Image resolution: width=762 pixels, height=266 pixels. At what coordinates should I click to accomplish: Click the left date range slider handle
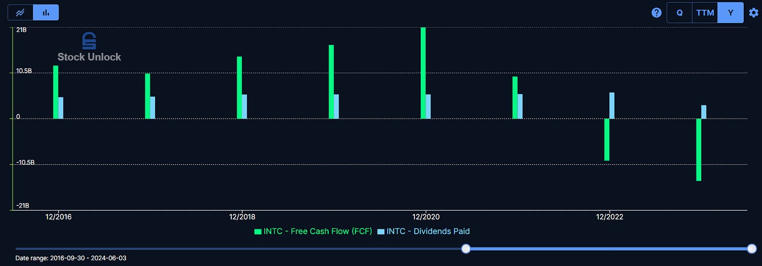pyautogui.click(x=466, y=249)
